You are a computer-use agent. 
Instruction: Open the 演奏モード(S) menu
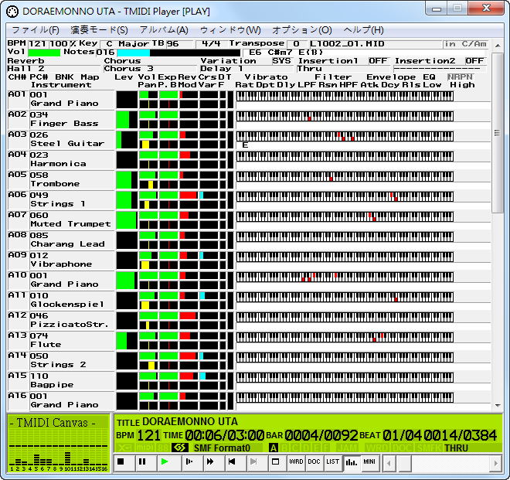(x=99, y=30)
